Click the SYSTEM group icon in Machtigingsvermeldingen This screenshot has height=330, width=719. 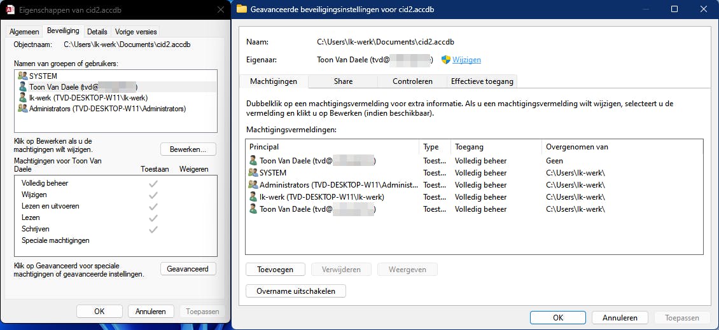tap(253, 173)
